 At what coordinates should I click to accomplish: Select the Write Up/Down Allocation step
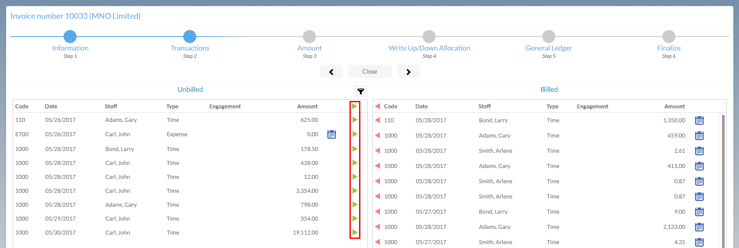[x=429, y=37]
